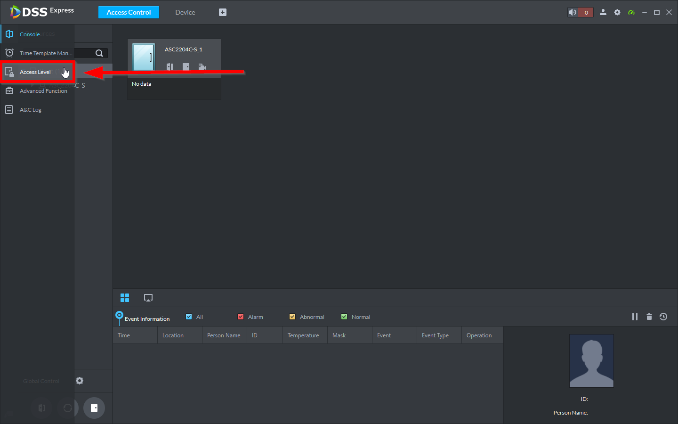Open event history clock icon

663,317
